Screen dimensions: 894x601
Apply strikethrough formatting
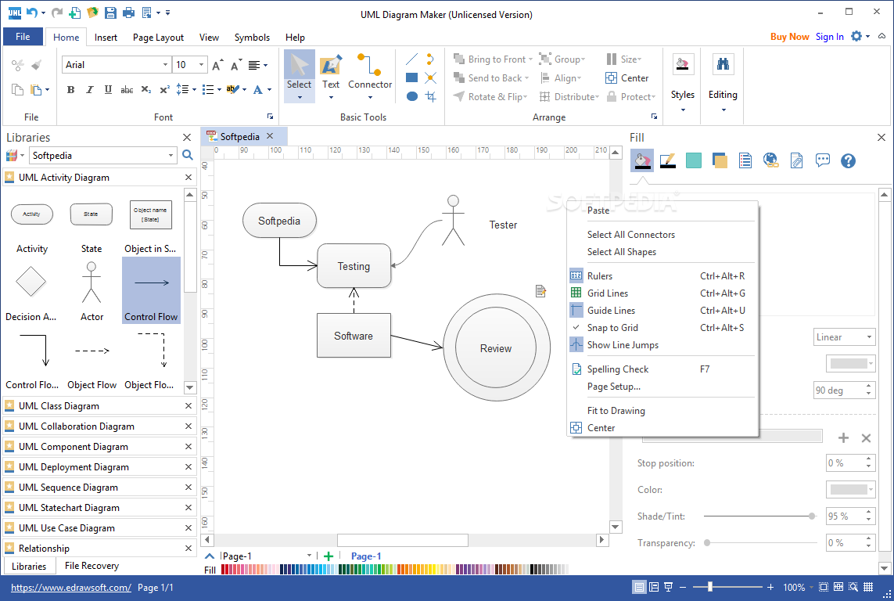coord(127,89)
